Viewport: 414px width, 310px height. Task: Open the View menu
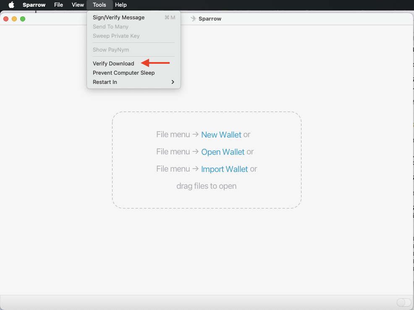(78, 5)
